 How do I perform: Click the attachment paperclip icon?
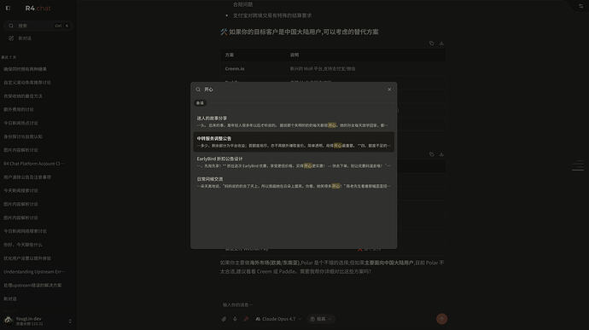(224, 319)
